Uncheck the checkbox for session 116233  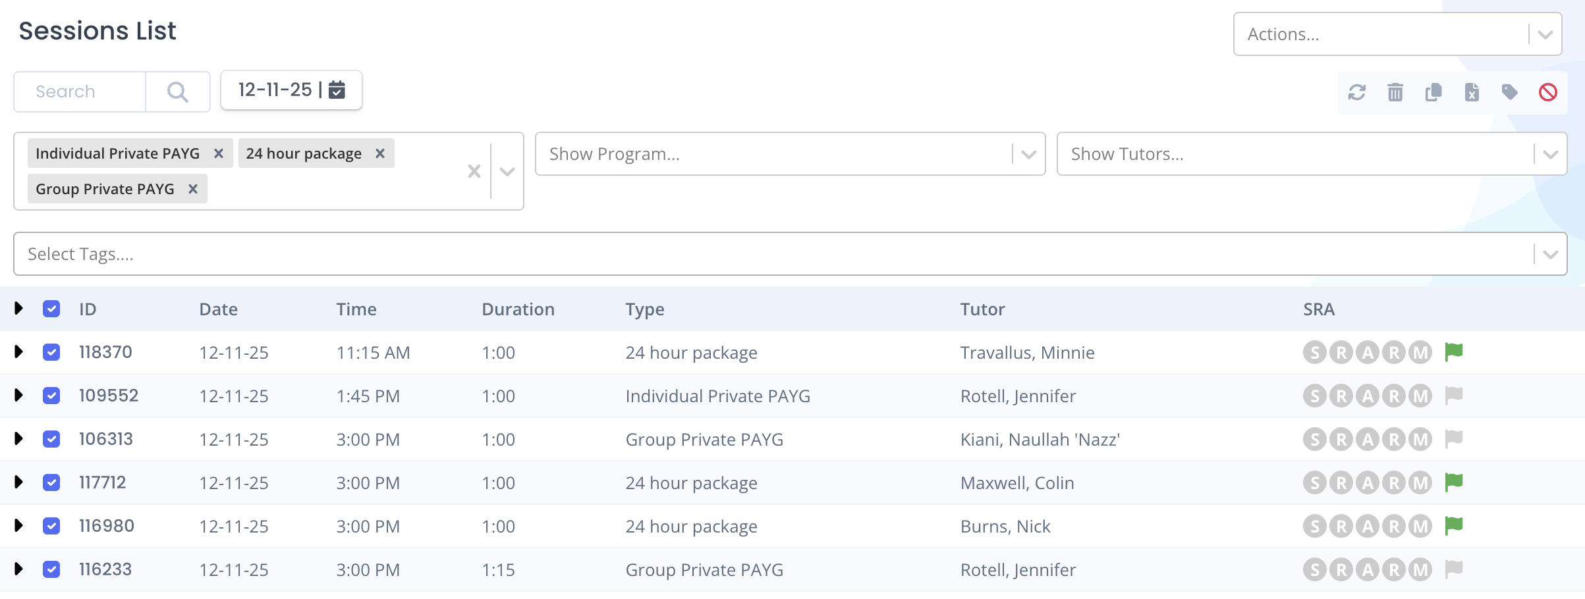[51, 569]
